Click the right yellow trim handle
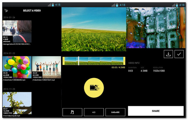Image resolution: width=188 pixels, height=120 pixels. 124,61
